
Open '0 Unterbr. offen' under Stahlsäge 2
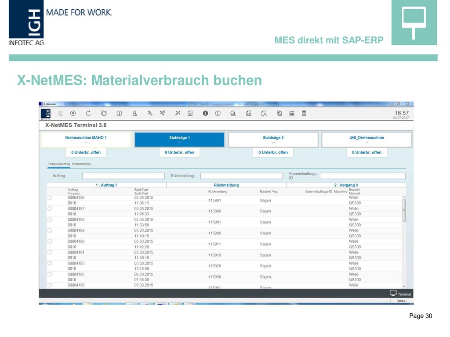[273, 152]
